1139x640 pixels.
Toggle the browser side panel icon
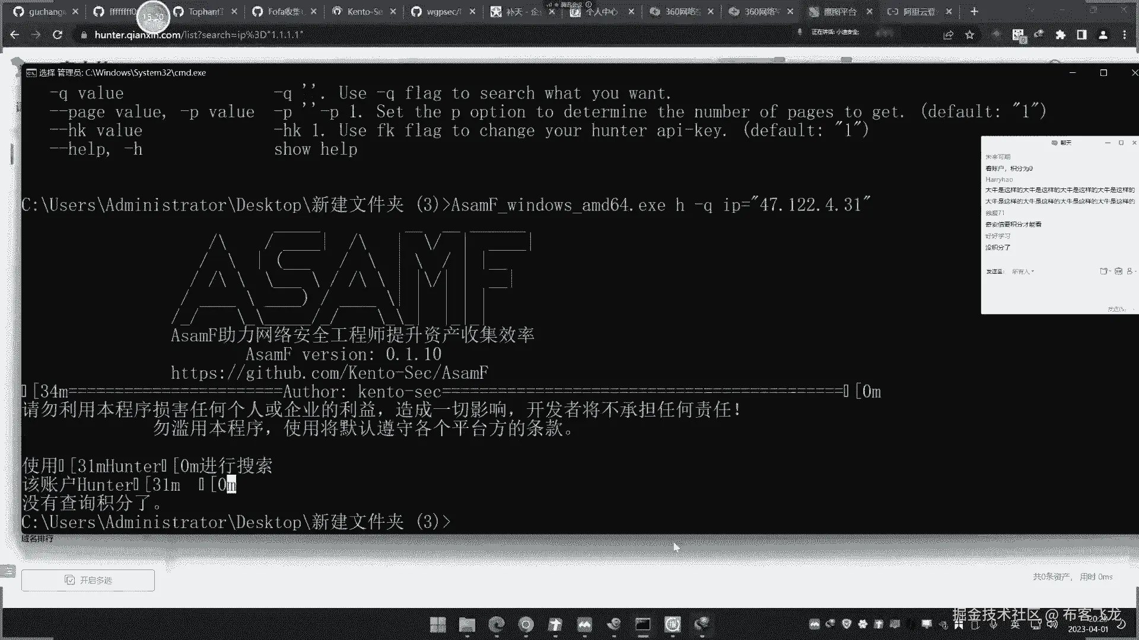[x=1081, y=35]
